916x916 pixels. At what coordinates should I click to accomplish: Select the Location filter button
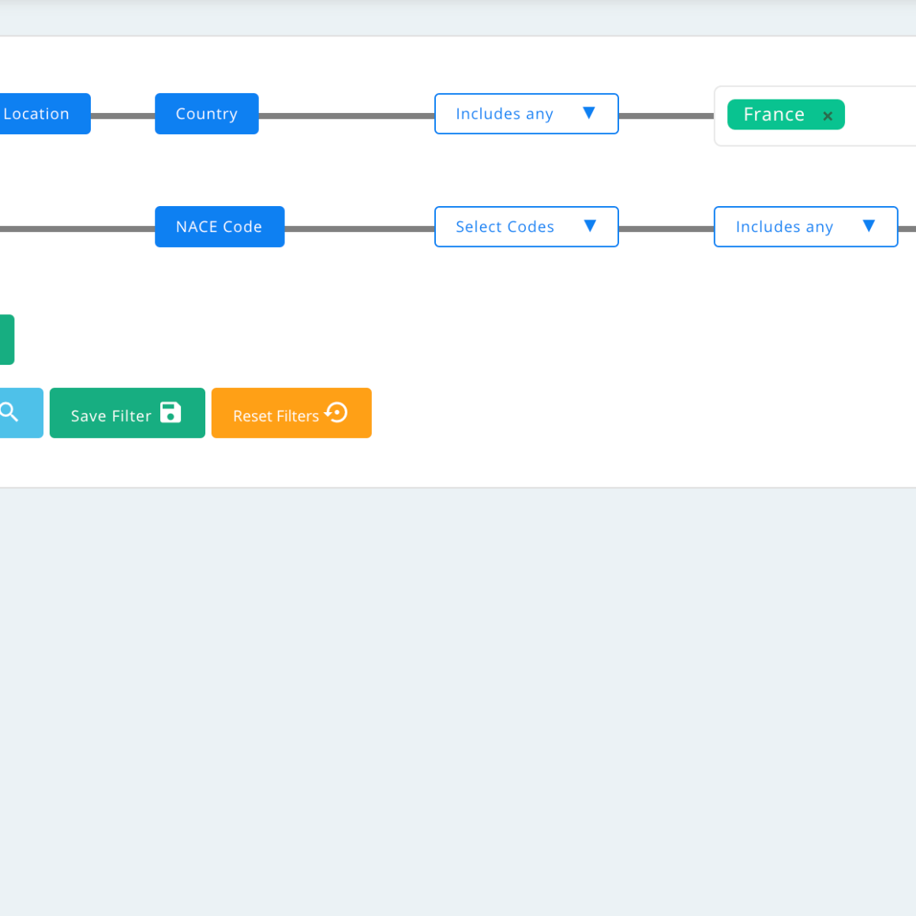[x=39, y=114]
